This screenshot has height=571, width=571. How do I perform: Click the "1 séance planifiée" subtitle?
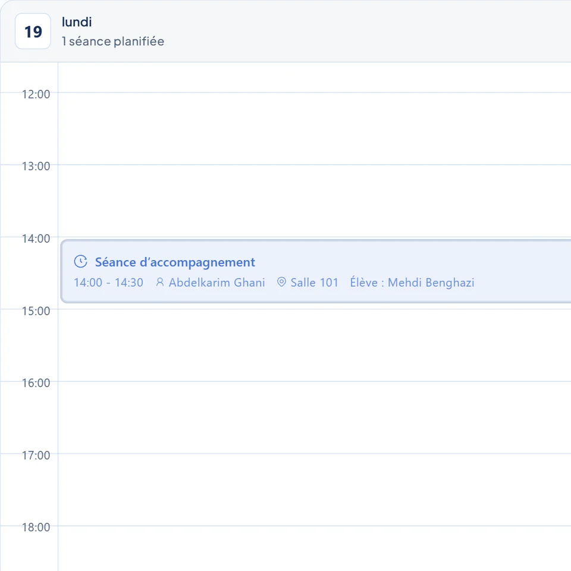pos(113,41)
